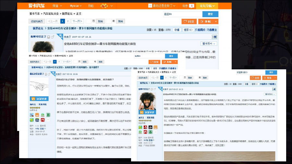292x164 pixels.
Task: Open the 消息 notifications with badge 5
Action: point(188,6)
